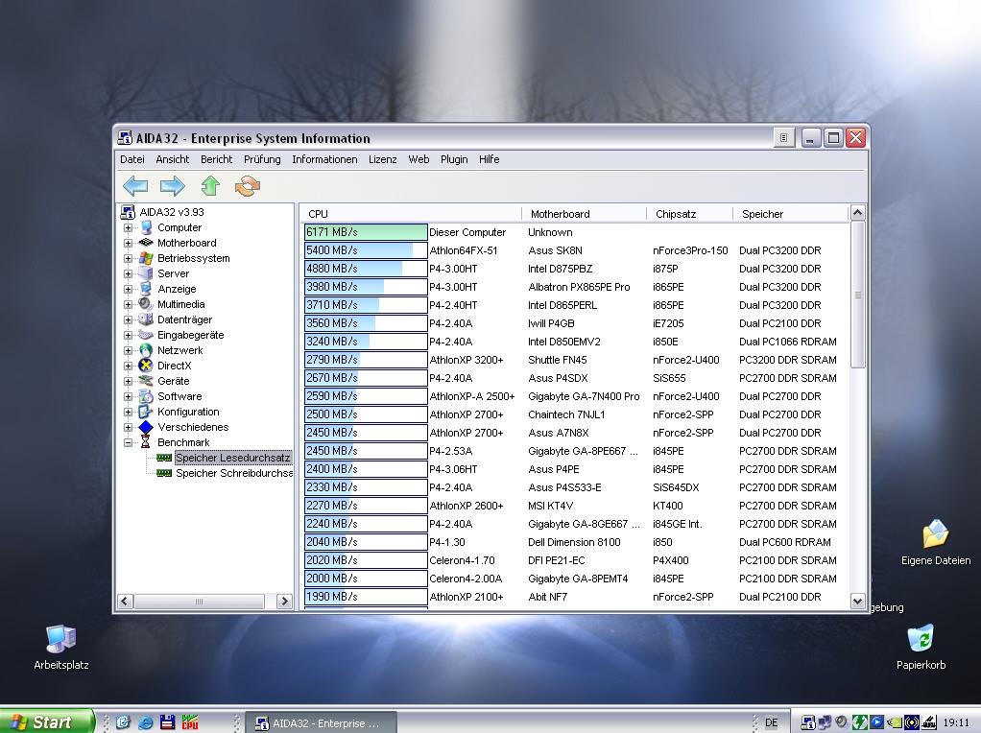Click the blue Back arrow toolbar icon
The width and height of the screenshot is (981, 733).
135,186
